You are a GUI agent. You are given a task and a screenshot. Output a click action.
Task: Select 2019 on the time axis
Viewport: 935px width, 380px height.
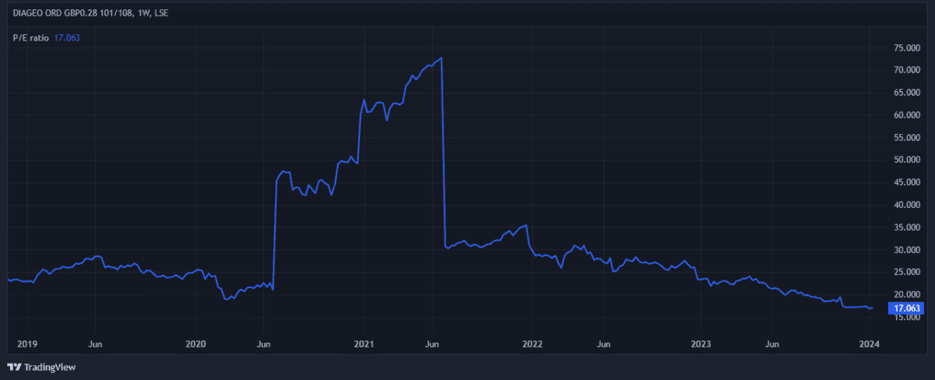(x=26, y=343)
